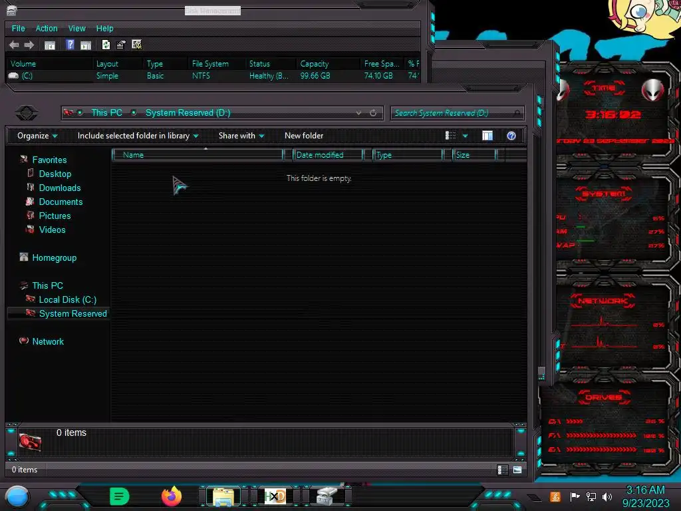Click the explorer help question mark icon
Viewport: 681px width, 511px height.
pos(511,136)
